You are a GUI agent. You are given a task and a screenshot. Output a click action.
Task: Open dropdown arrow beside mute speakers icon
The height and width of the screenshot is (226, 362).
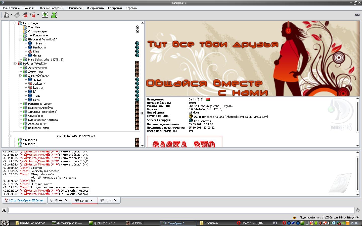tap(38, 15)
